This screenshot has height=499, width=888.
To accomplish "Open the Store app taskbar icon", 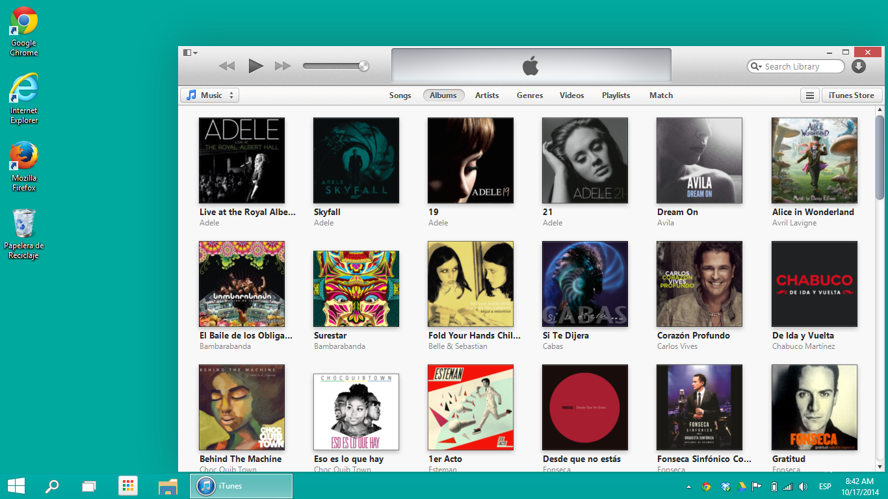I will tap(128, 486).
